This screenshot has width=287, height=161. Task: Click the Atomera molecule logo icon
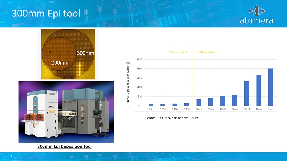[x=256, y=10]
